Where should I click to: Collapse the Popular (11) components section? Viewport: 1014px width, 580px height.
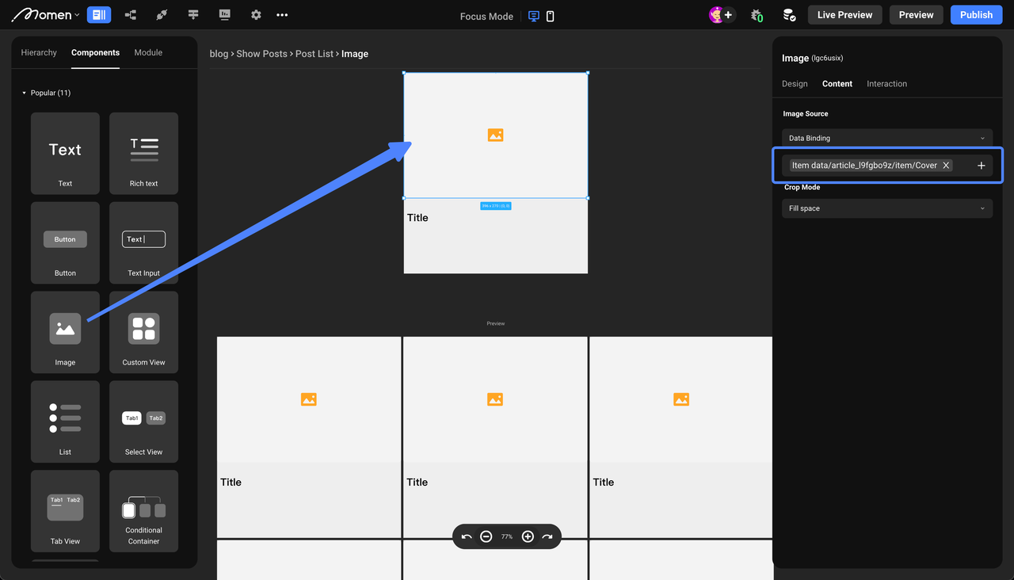(25, 93)
